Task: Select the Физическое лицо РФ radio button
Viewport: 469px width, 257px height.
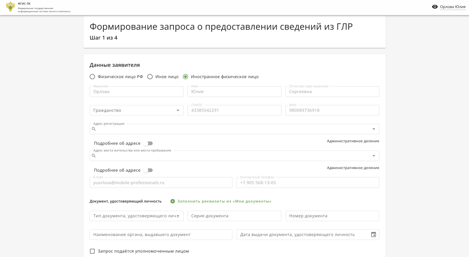Action: (92, 77)
